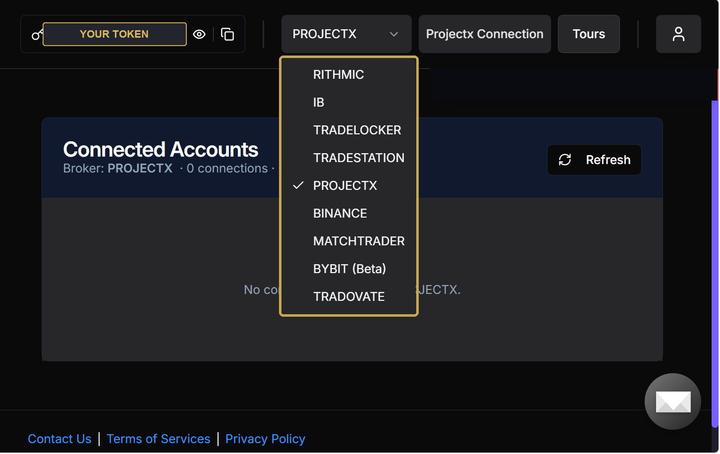The width and height of the screenshot is (720, 454).
Task: Click the key icon beside the token field
Action: [x=37, y=34]
